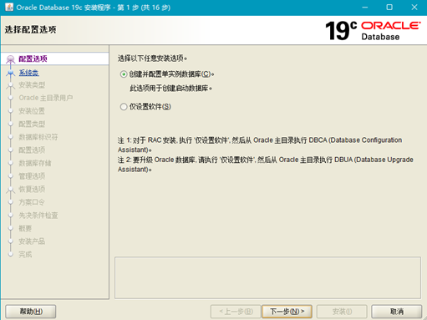Click the greyed-out 安装(I) button
Screen dimensions: 427x320
click(342, 311)
